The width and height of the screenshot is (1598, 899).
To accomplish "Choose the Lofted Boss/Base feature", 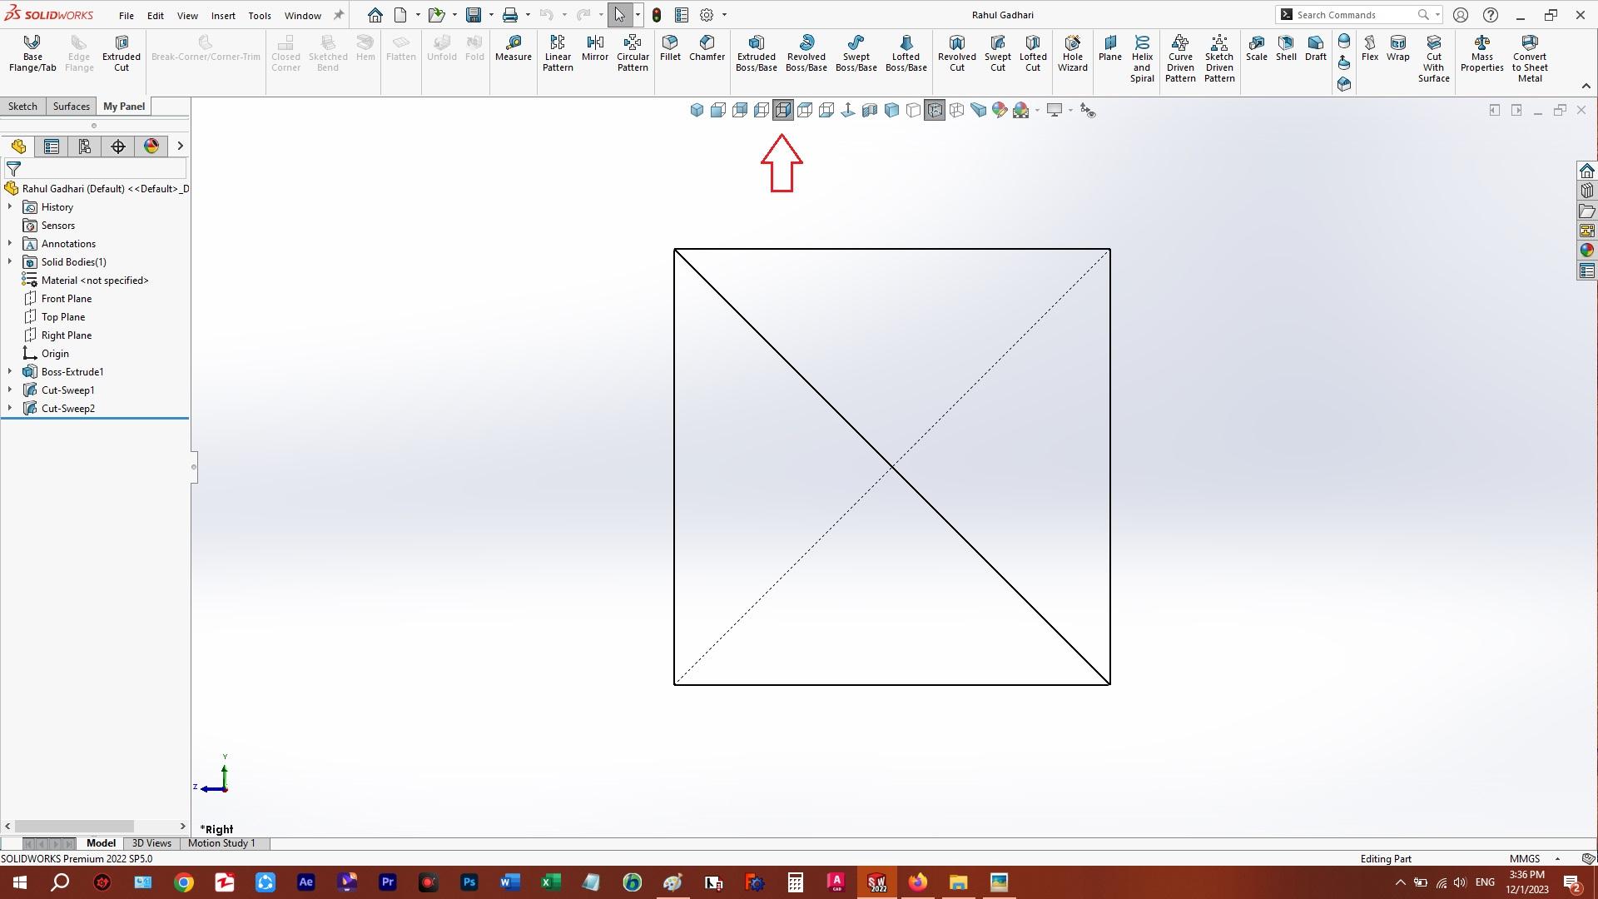I will 906,53.
